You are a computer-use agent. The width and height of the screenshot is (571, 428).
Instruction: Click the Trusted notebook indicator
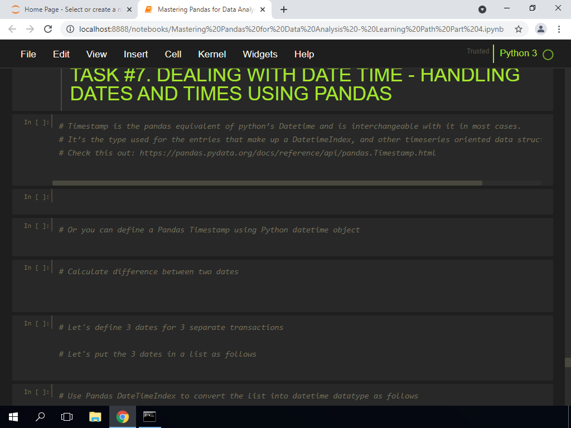click(478, 51)
